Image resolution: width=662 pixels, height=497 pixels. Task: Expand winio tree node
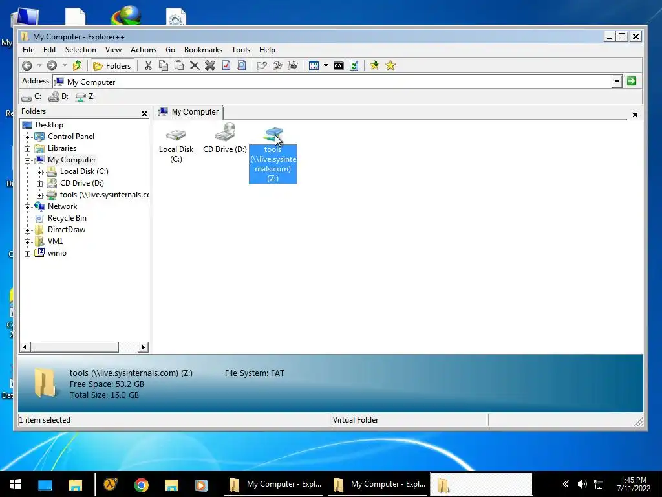[27, 254]
